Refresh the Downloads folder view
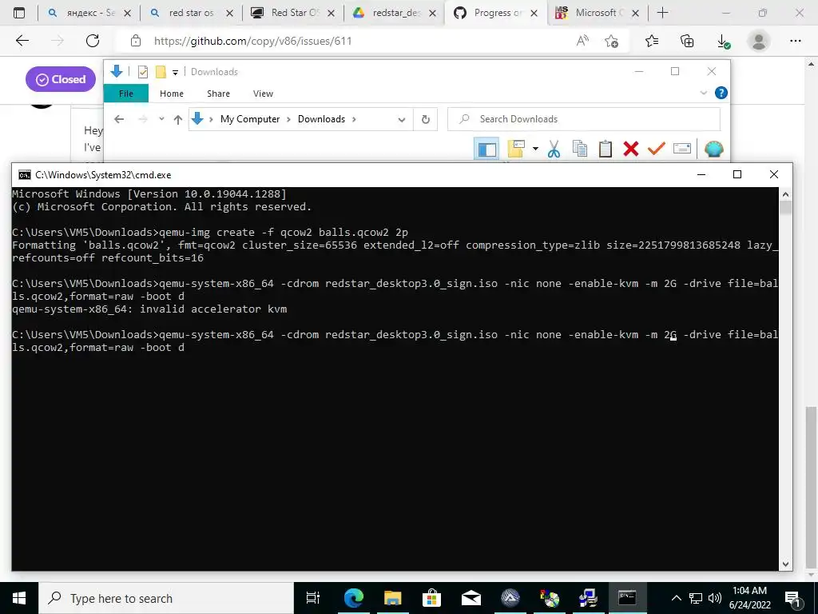Image resolution: width=818 pixels, height=614 pixels. click(x=426, y=120)
